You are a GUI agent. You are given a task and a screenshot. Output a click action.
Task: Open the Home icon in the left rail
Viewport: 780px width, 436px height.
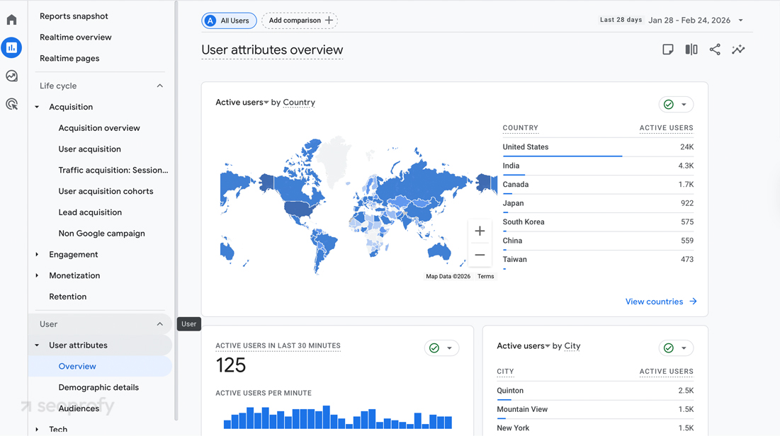[x=11, y=20]
